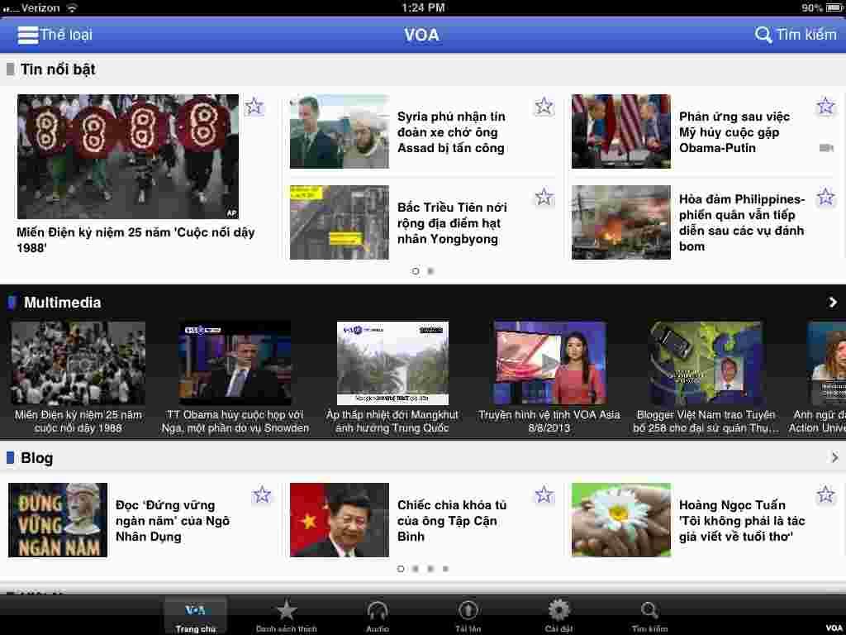Play the TT Obama hủy cuộc họp video
This screenshot has height=635, width=846.
point(235,363)
